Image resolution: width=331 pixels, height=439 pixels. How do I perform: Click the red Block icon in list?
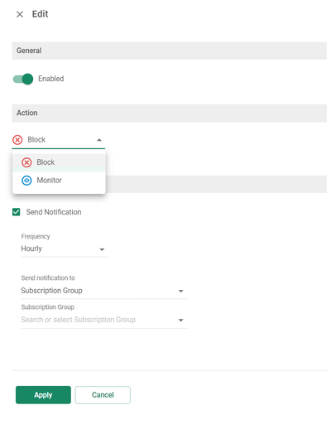point(26,162)
